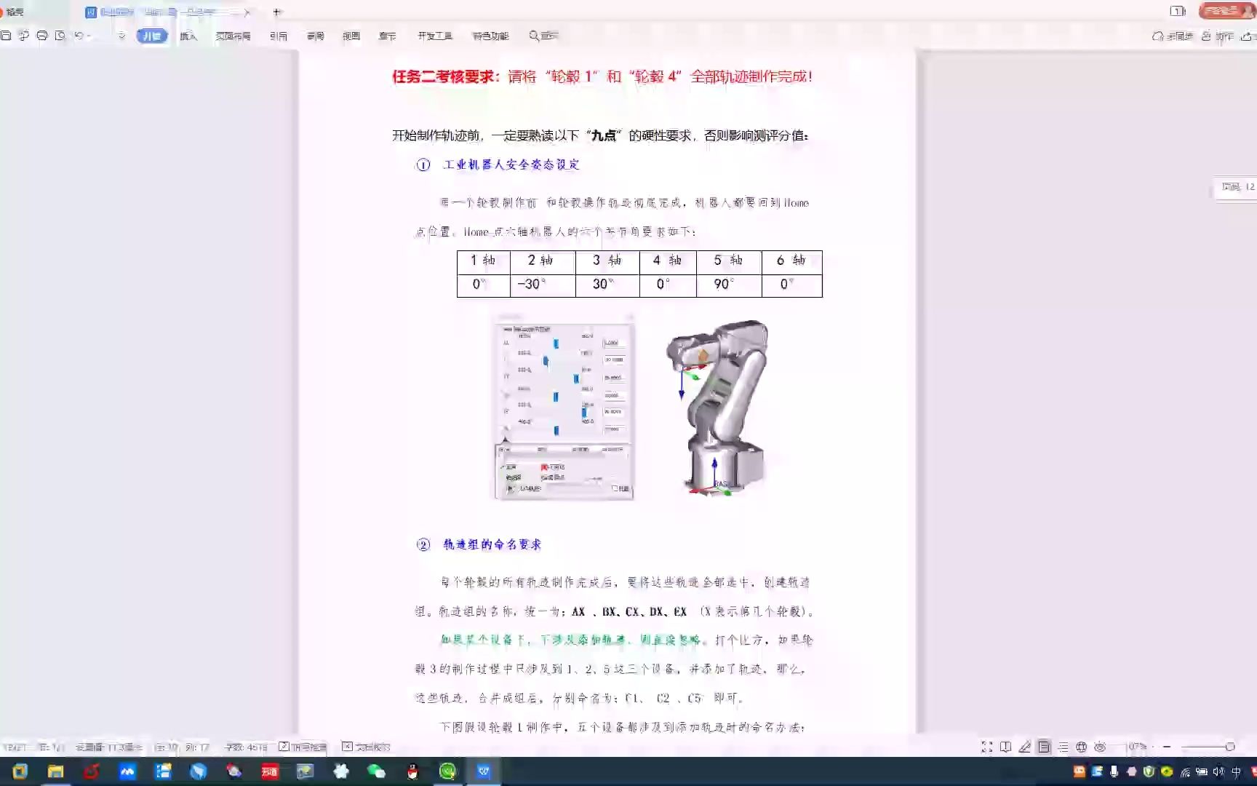Click the zoom out minus button
The height and width of the screenshot is (786, 1257).
pos(1167,747)
